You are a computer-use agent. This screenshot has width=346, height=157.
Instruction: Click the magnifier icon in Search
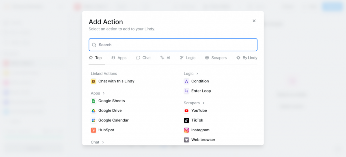pos(94,45)
